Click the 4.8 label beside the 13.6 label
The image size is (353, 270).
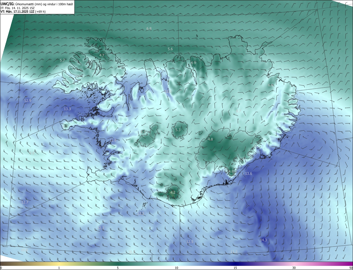[x=231, y=171]
